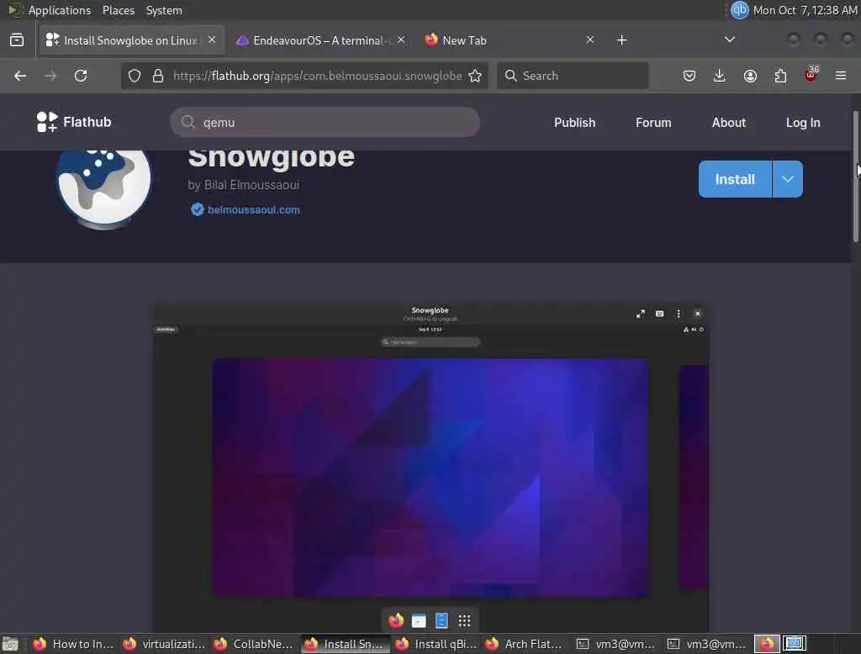
Task: Switch to Arch Flat... taskbar window
Action: coord(526,644)
